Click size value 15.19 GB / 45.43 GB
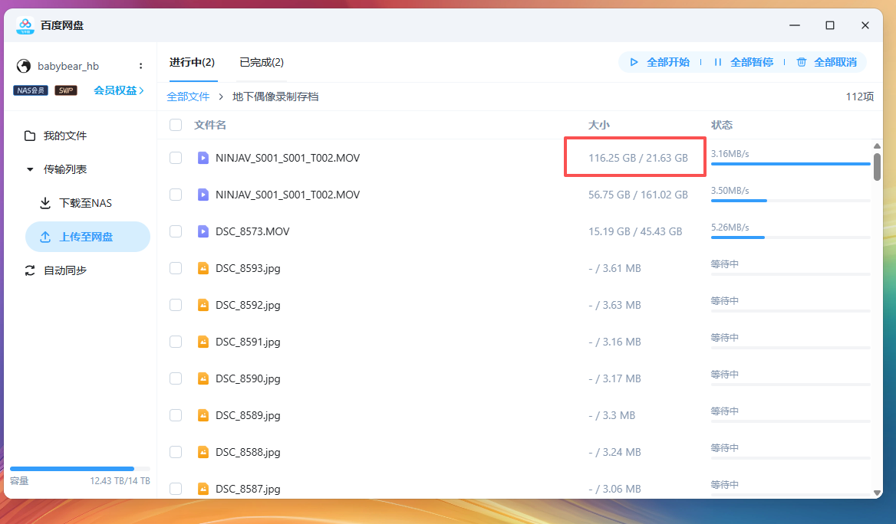This screenshot has height=524, width=896. tap(635, 232)
